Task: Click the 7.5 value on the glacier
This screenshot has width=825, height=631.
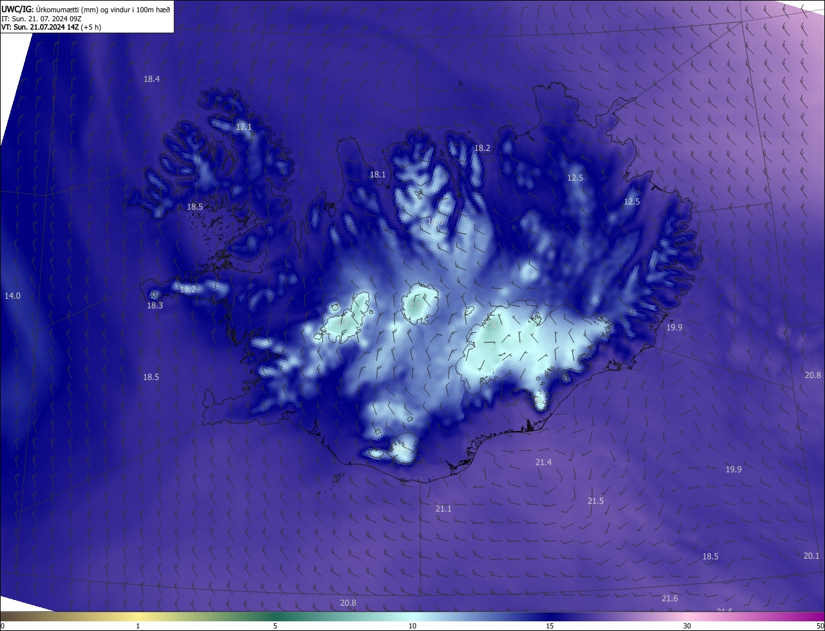Action: 416,305
